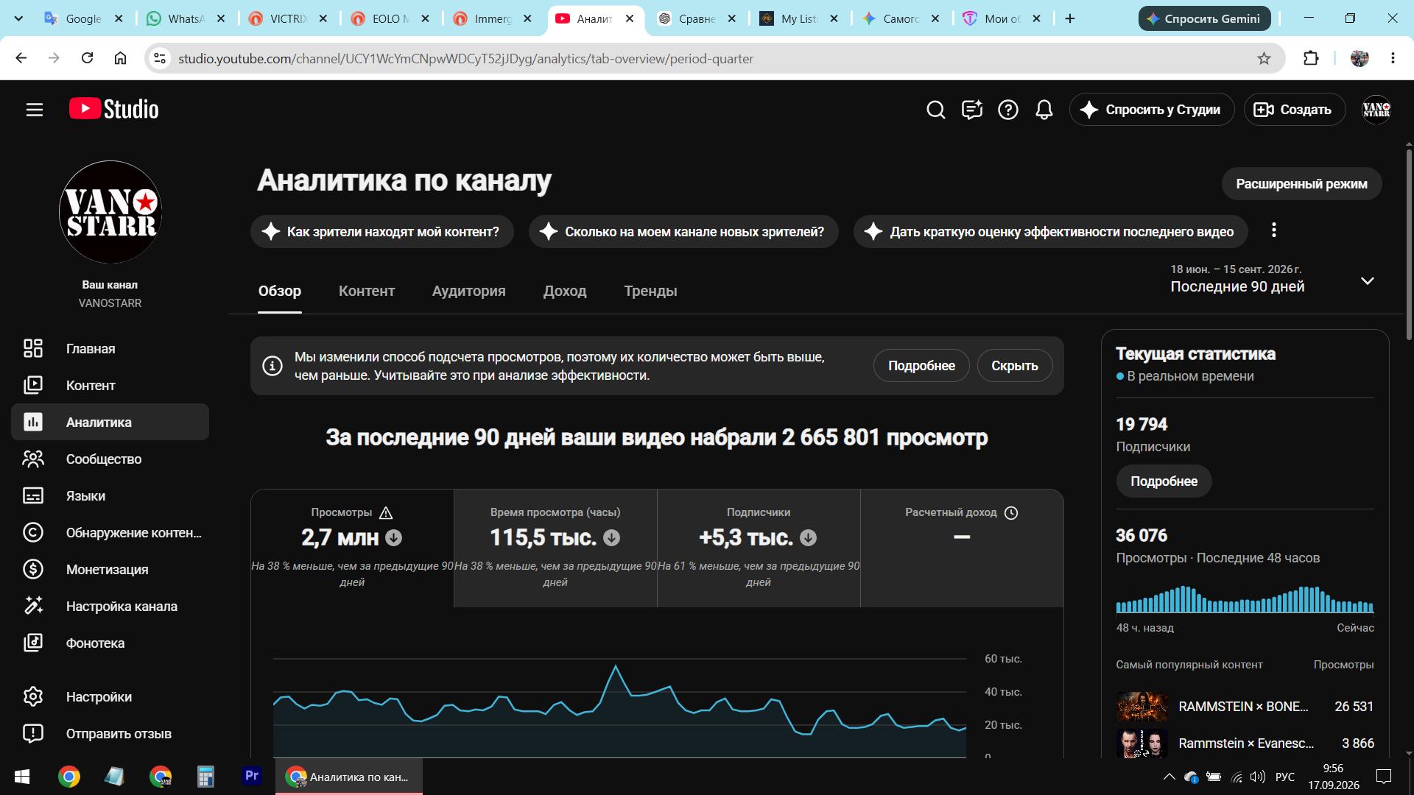Click the Скрыть button in the notice
This screenshot has width=1414, height=795.
(x=1014, y=366)
